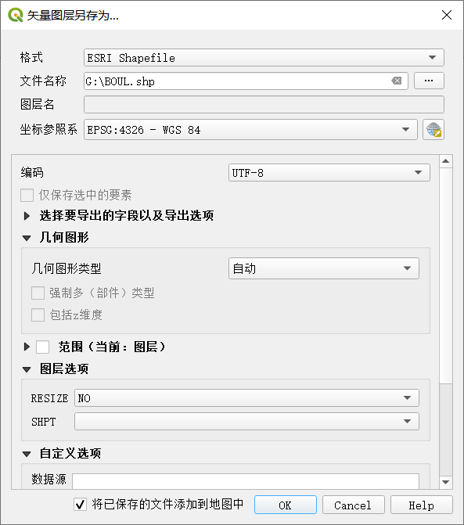Image resolution: width=464 pixels, height=525 pixels.
Task: Enable the 范围 extent checkbox
Action: click(x=43, y=347)
